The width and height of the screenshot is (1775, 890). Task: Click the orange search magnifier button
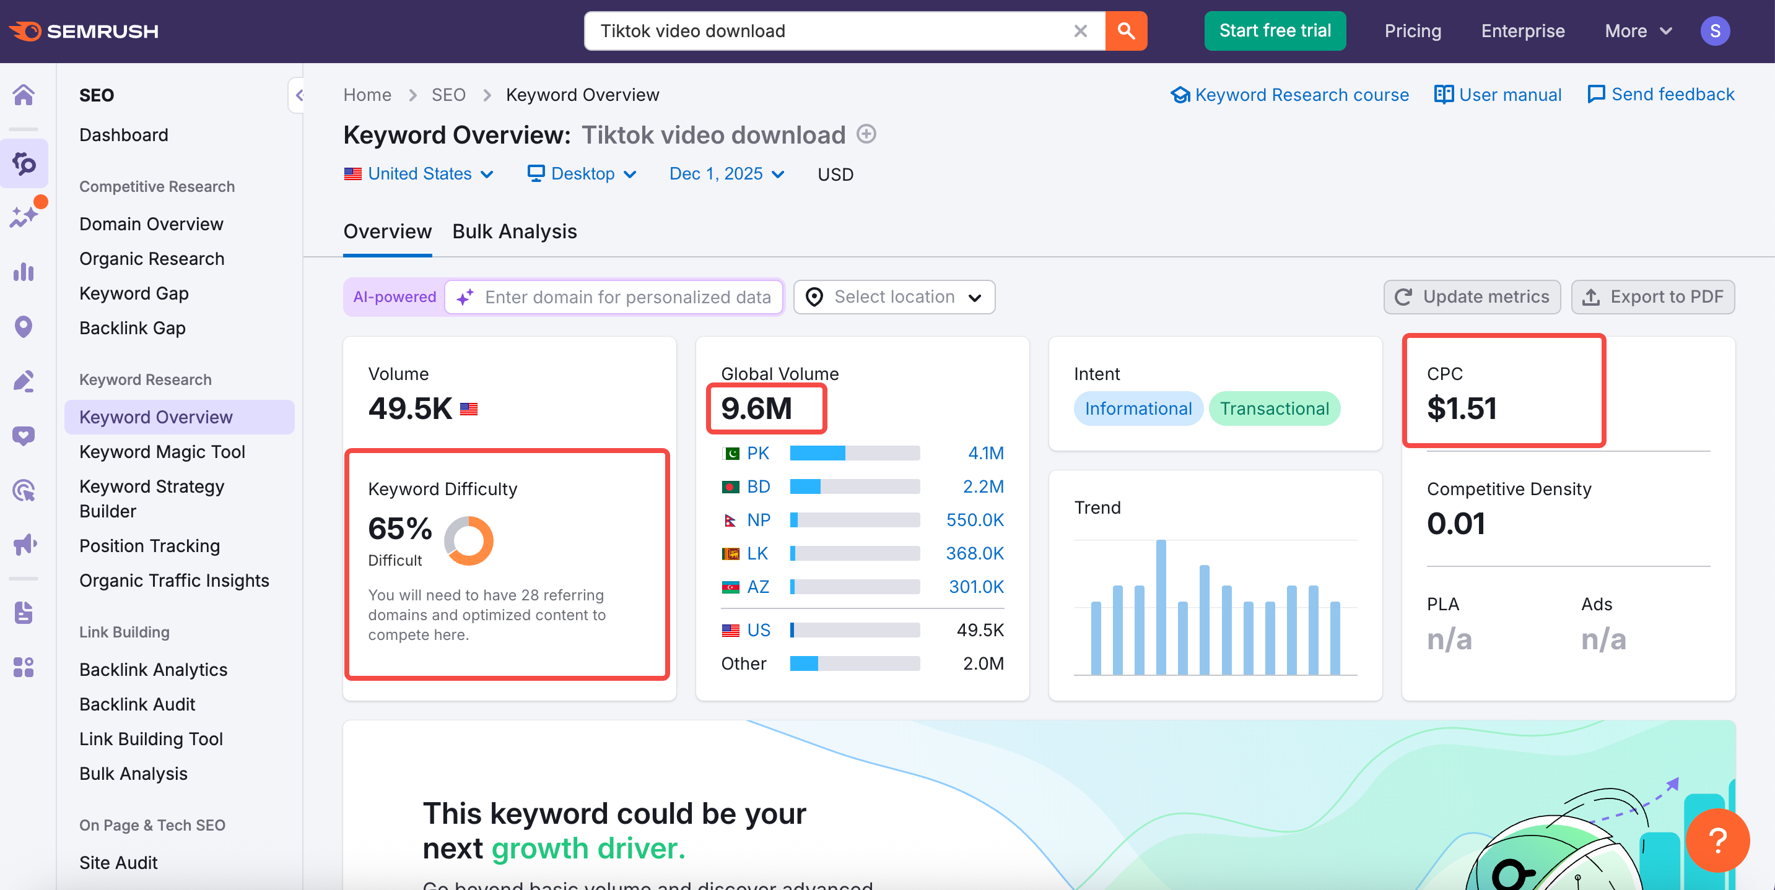[x=1126, y=31]
